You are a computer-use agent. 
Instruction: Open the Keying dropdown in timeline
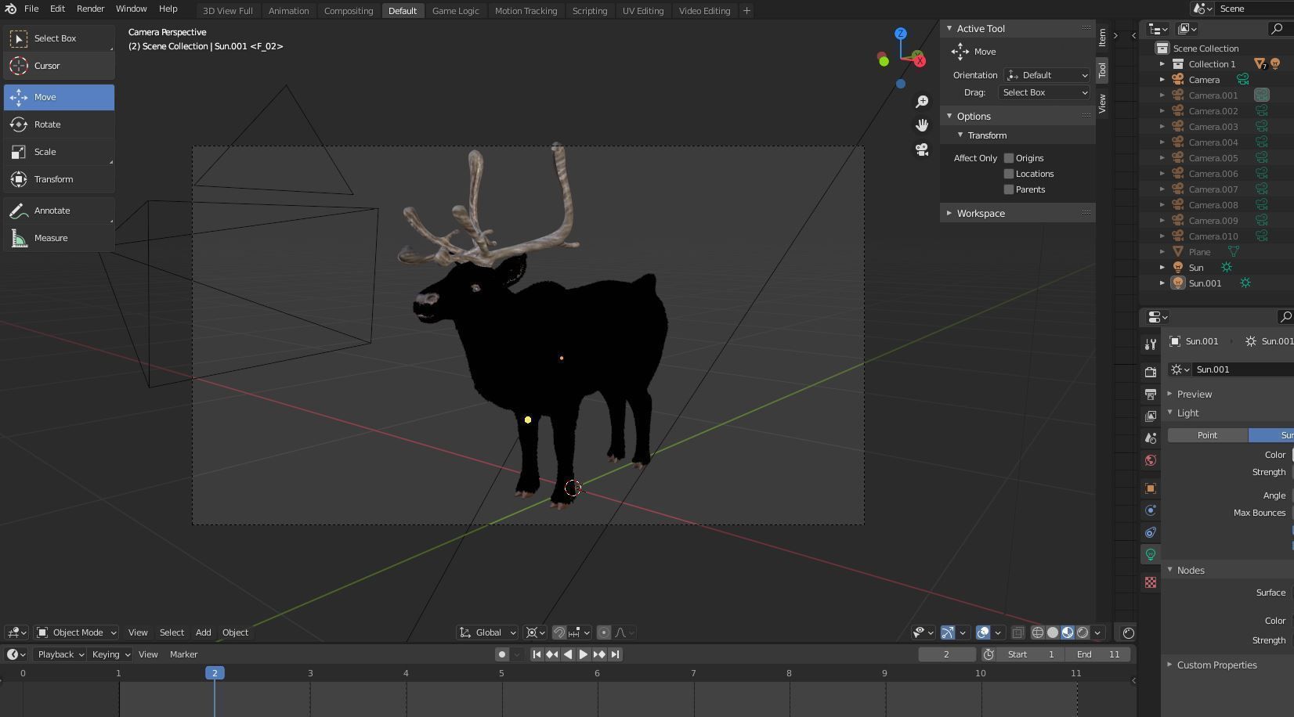coord(110,654)
